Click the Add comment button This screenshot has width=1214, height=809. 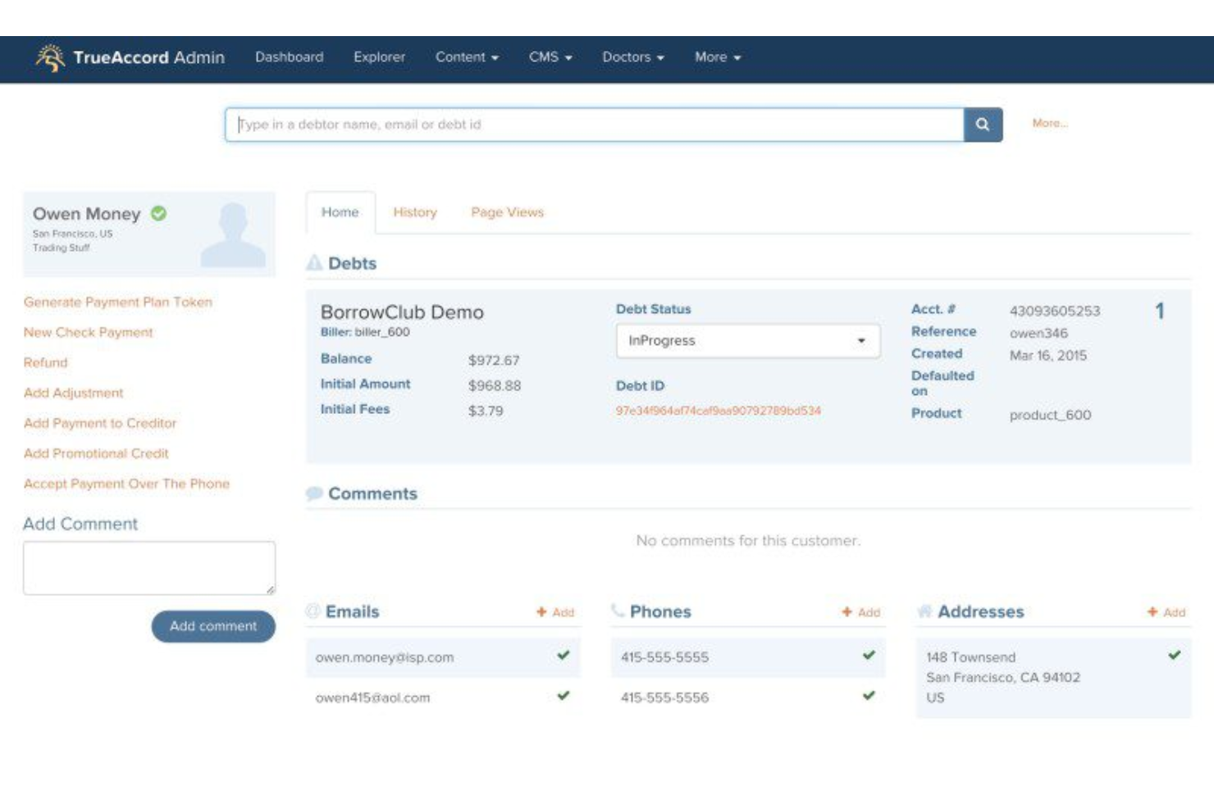click(x=213, y=626)
